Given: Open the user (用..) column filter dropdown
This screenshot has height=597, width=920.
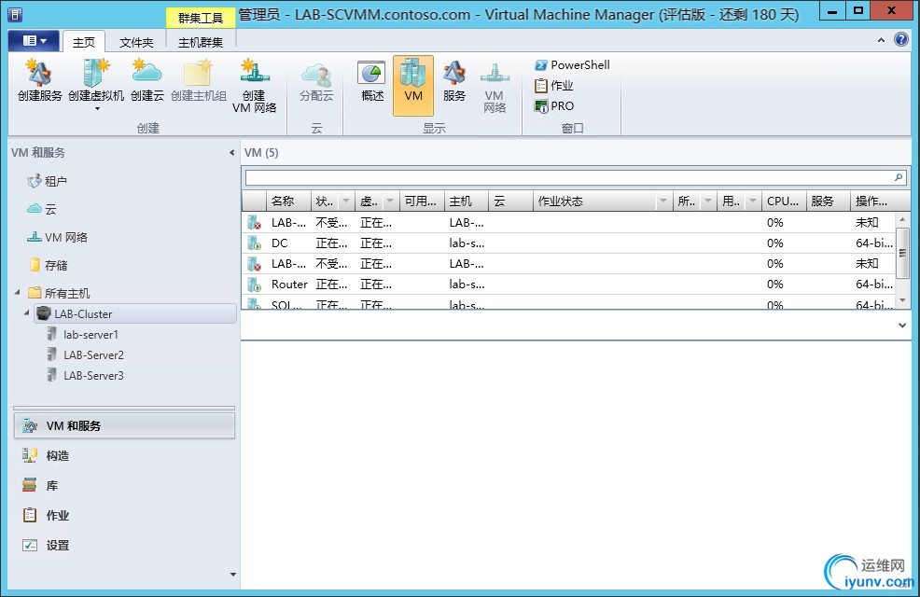Looking at the screenshot, I should 753,201.
